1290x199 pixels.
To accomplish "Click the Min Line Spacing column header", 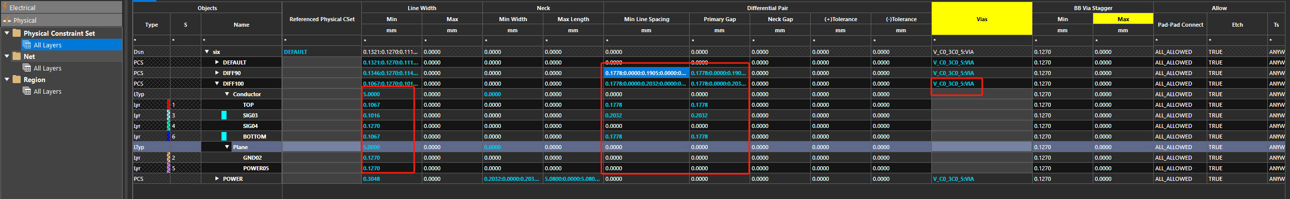I will pos(646,19).
